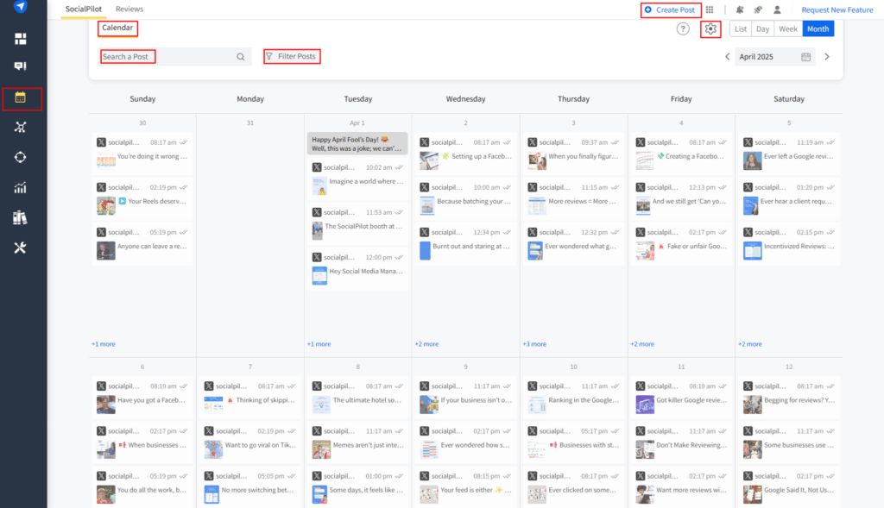Go to the previous month with the left chevron
The image size is (884, 508).
728,56
